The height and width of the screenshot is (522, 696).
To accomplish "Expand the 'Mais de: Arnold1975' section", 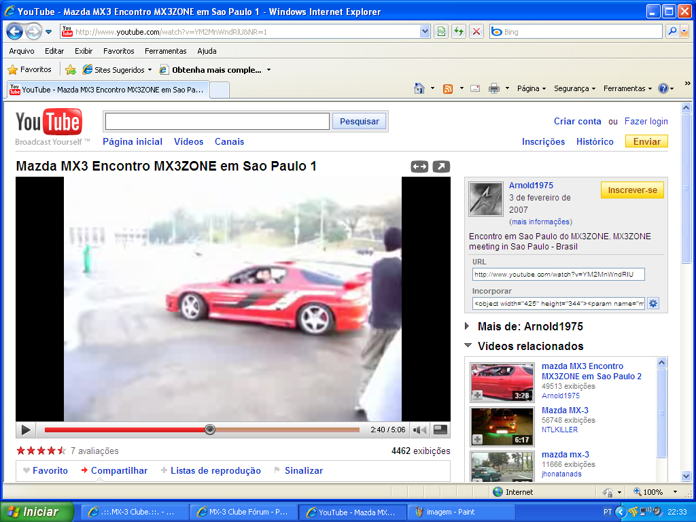I will pyautogui.click(x=467, y=326).
